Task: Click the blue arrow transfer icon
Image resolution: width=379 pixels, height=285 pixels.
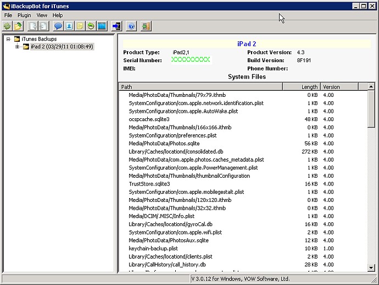Action: point(117,26)
